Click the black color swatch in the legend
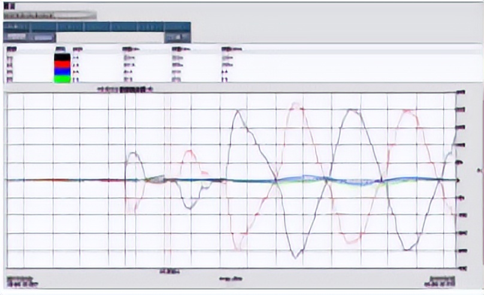484x295 pixels. (x=62, y=59)
